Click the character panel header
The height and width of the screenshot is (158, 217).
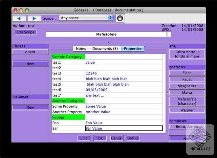point(187,67)
